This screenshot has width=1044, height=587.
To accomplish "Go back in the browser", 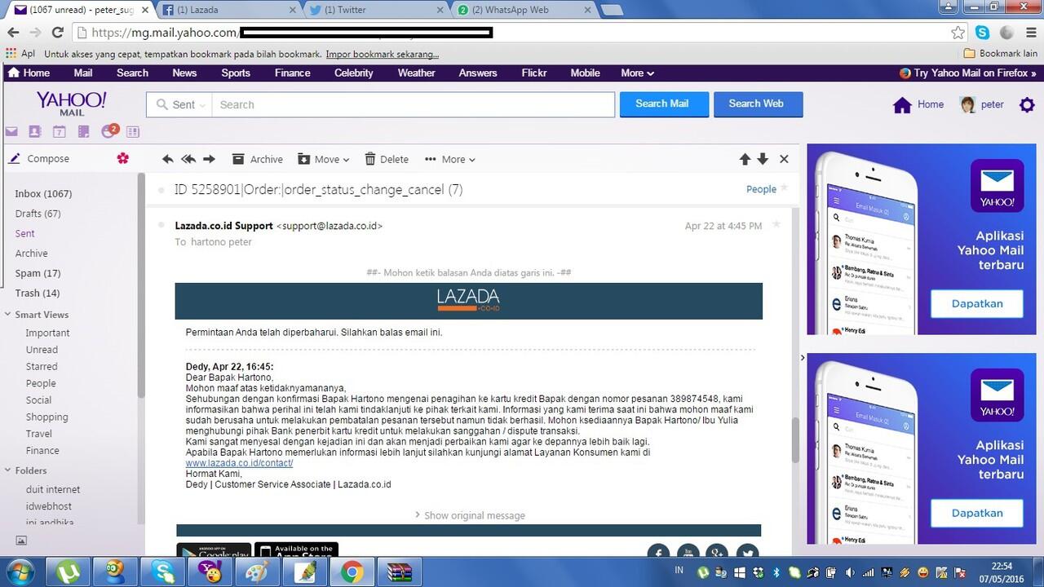I will coord(13,33).
